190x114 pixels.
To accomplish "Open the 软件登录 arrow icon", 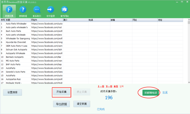I will click(51, 11).
